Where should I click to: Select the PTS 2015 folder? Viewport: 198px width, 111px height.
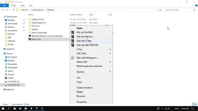tap(35, 26)
